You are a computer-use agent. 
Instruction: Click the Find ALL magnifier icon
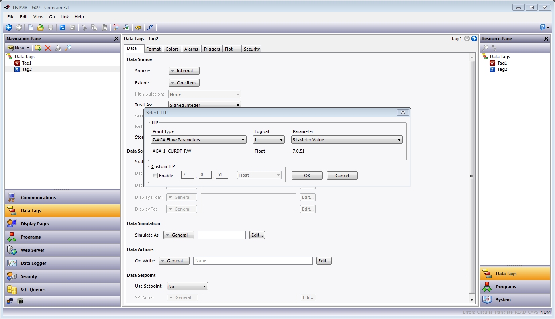pyautogui.click(x=116, y=27)
